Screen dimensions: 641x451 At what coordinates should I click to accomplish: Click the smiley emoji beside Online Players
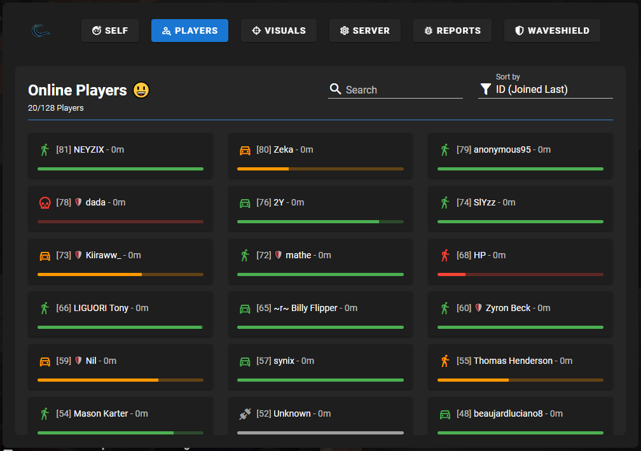141,90
